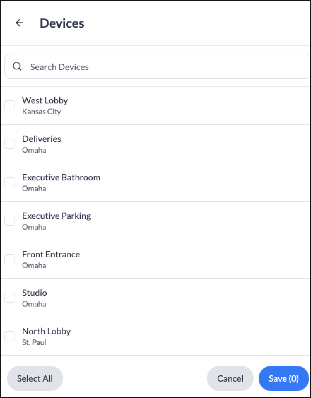Click the West Lobby device name
The width and height of the screenshot is (311, 398).
click(x=45, y=100)
